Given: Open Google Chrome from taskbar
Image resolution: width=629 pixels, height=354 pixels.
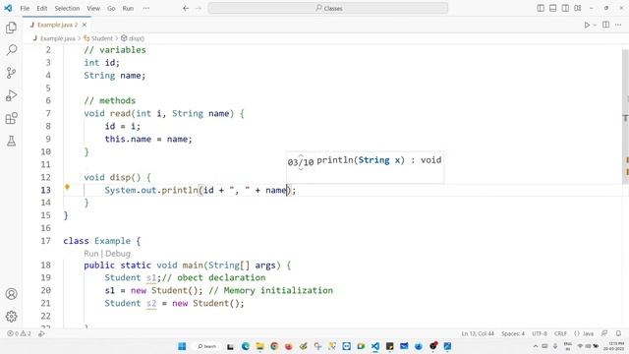Looking at the screenshot, I should [x=274, y=346].
